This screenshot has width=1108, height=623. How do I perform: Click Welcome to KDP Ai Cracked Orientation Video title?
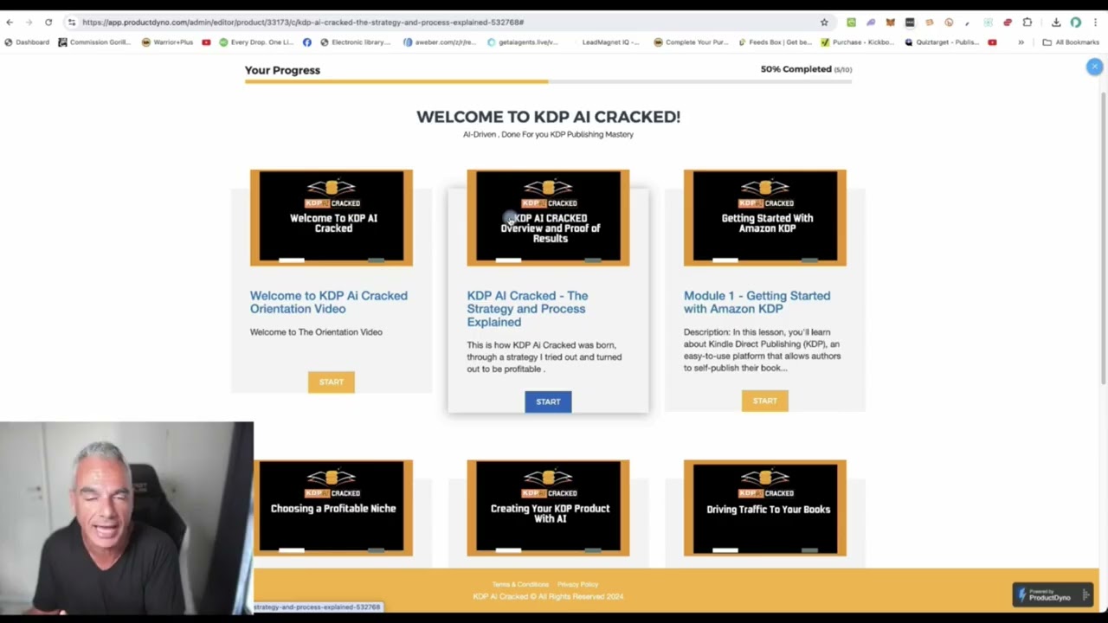[329, 302]
